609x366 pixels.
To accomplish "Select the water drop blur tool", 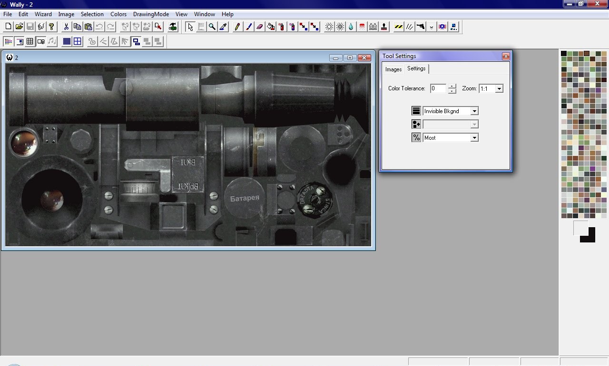I will point(351,27).
